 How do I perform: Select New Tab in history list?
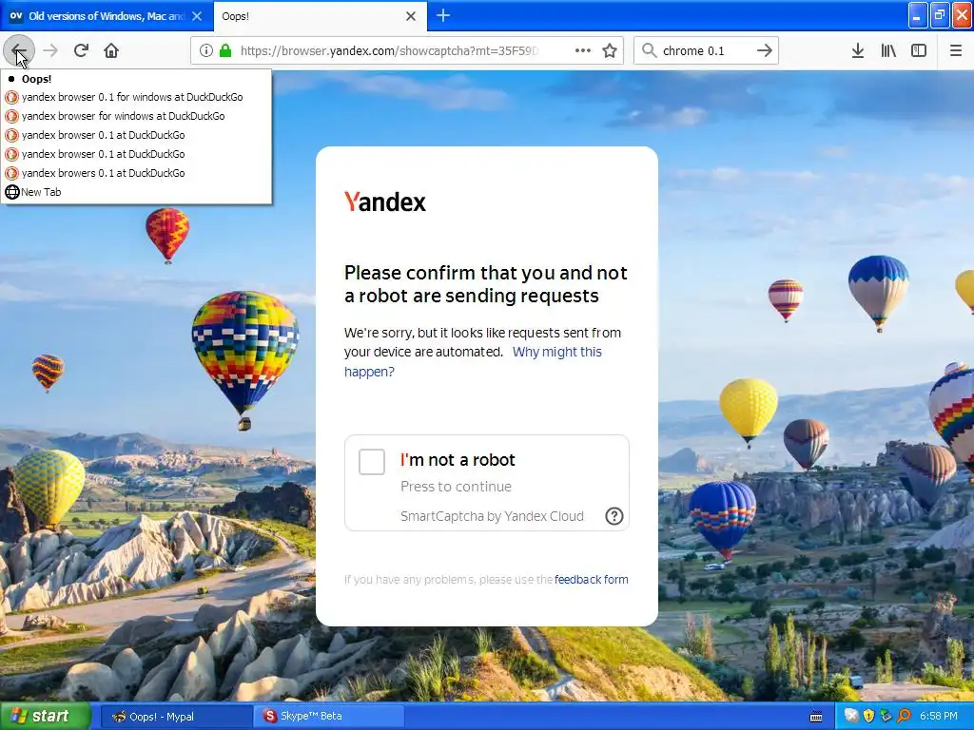pyautogui.click(x=136, y=192)
